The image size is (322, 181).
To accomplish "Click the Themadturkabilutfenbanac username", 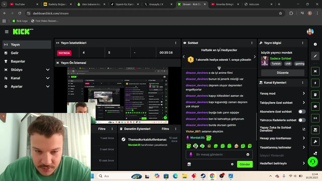I will (147, 140).
